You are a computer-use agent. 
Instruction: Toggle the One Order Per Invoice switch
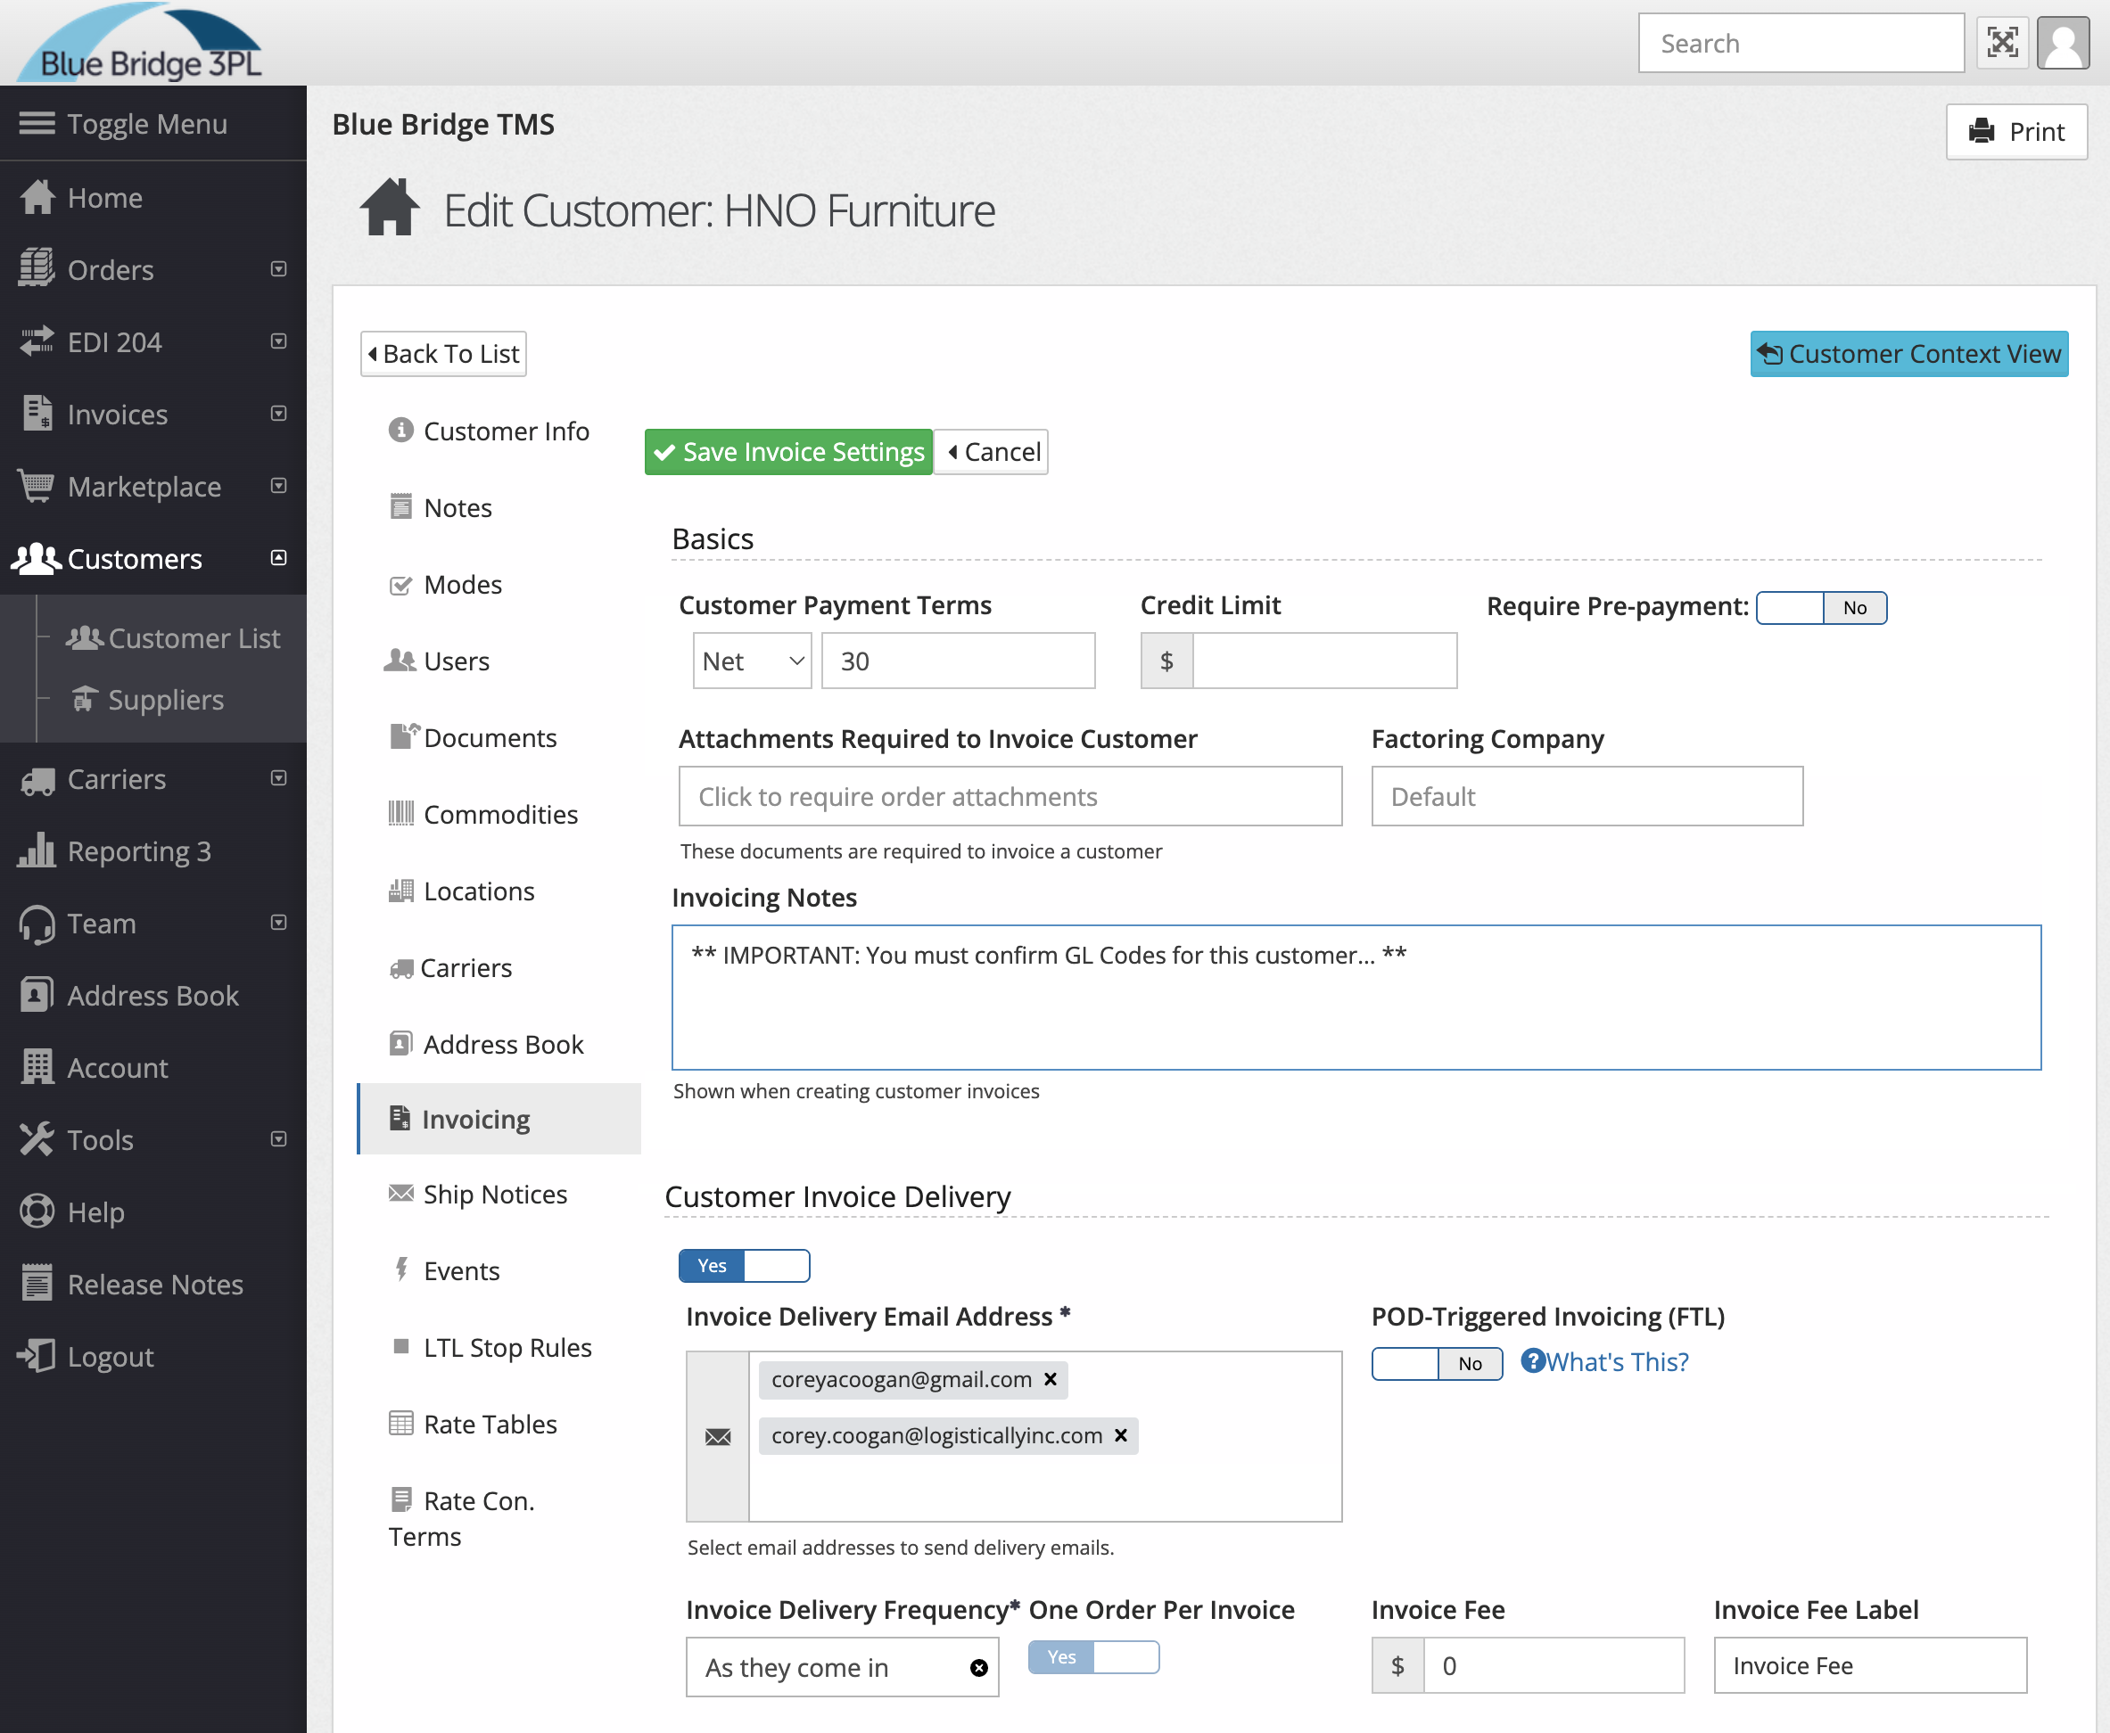click(x=1093, y=1658)
